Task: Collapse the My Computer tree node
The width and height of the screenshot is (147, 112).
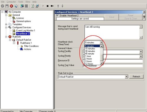Action: coord(2,12)
